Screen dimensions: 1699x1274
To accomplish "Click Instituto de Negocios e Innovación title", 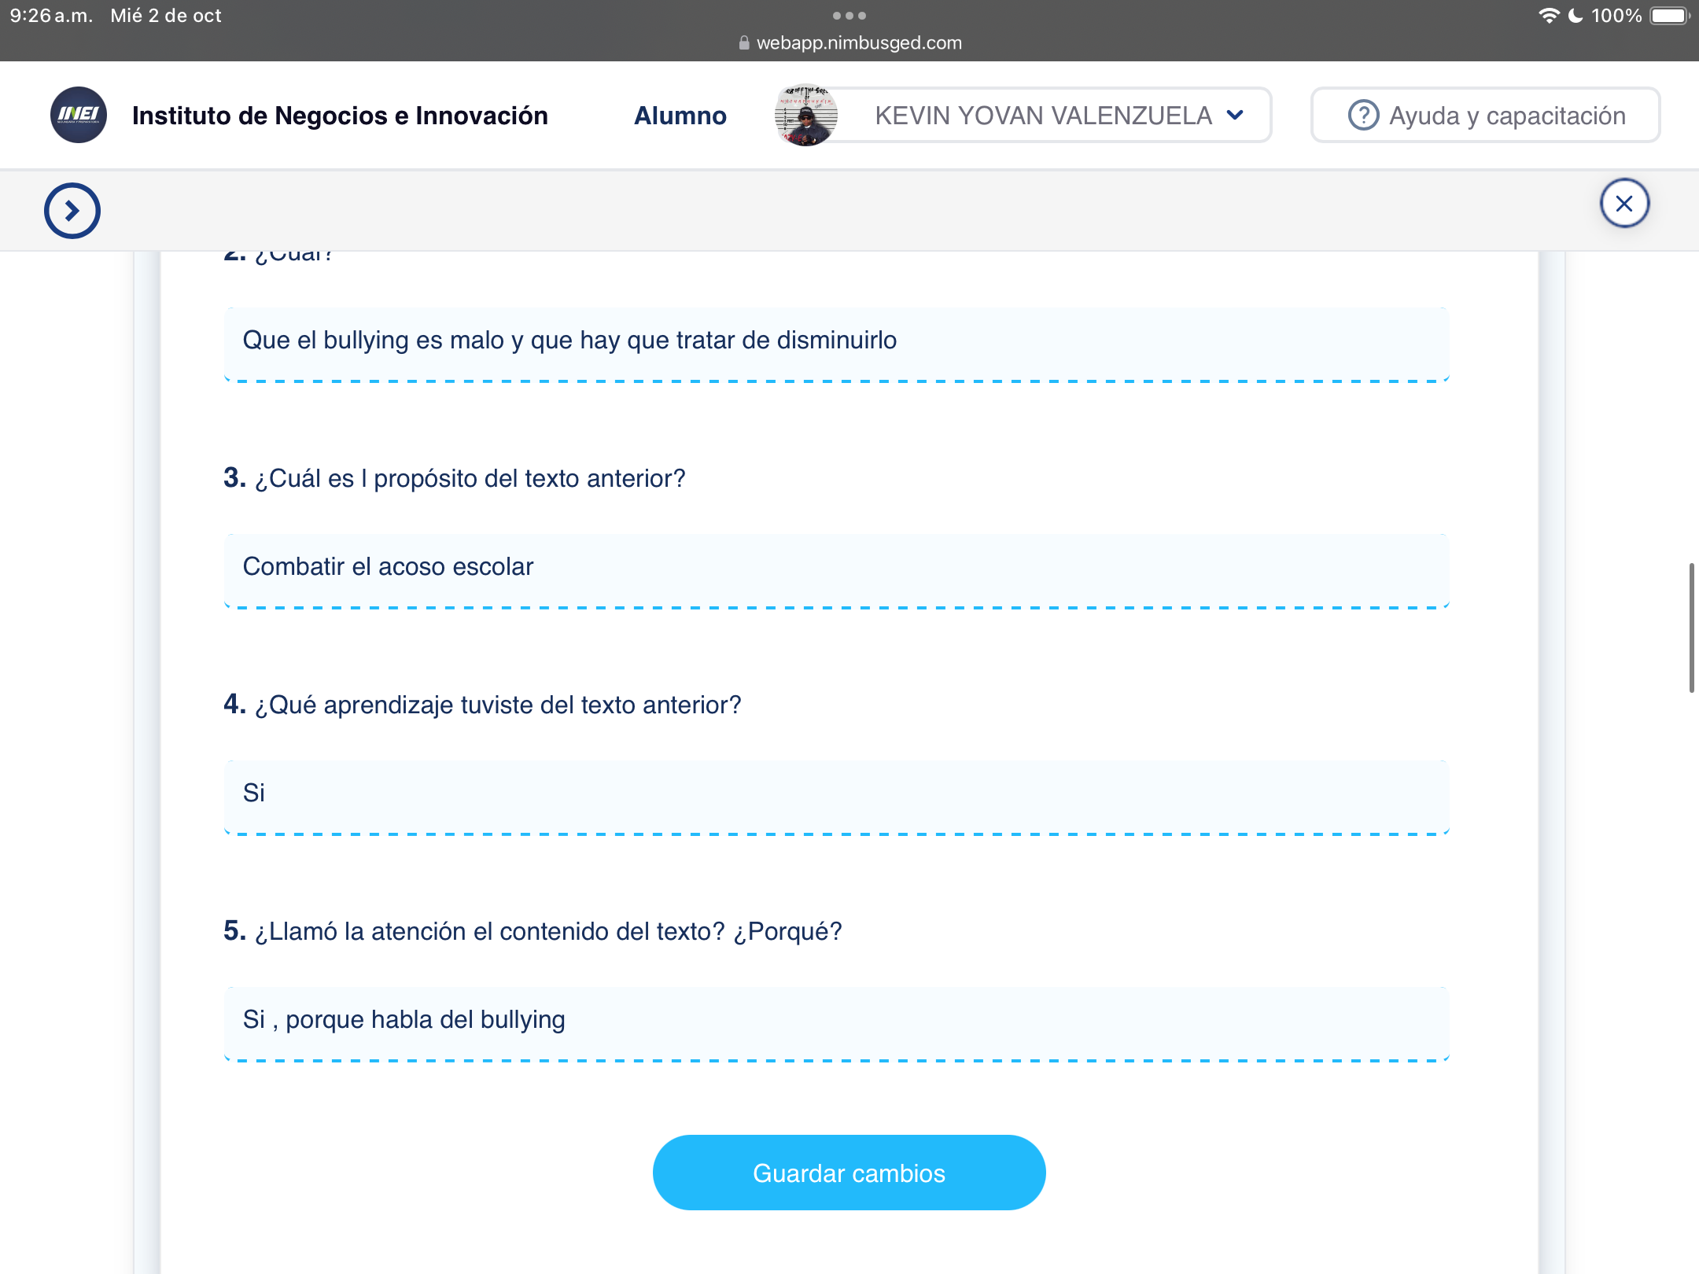I will click(340, 116).
